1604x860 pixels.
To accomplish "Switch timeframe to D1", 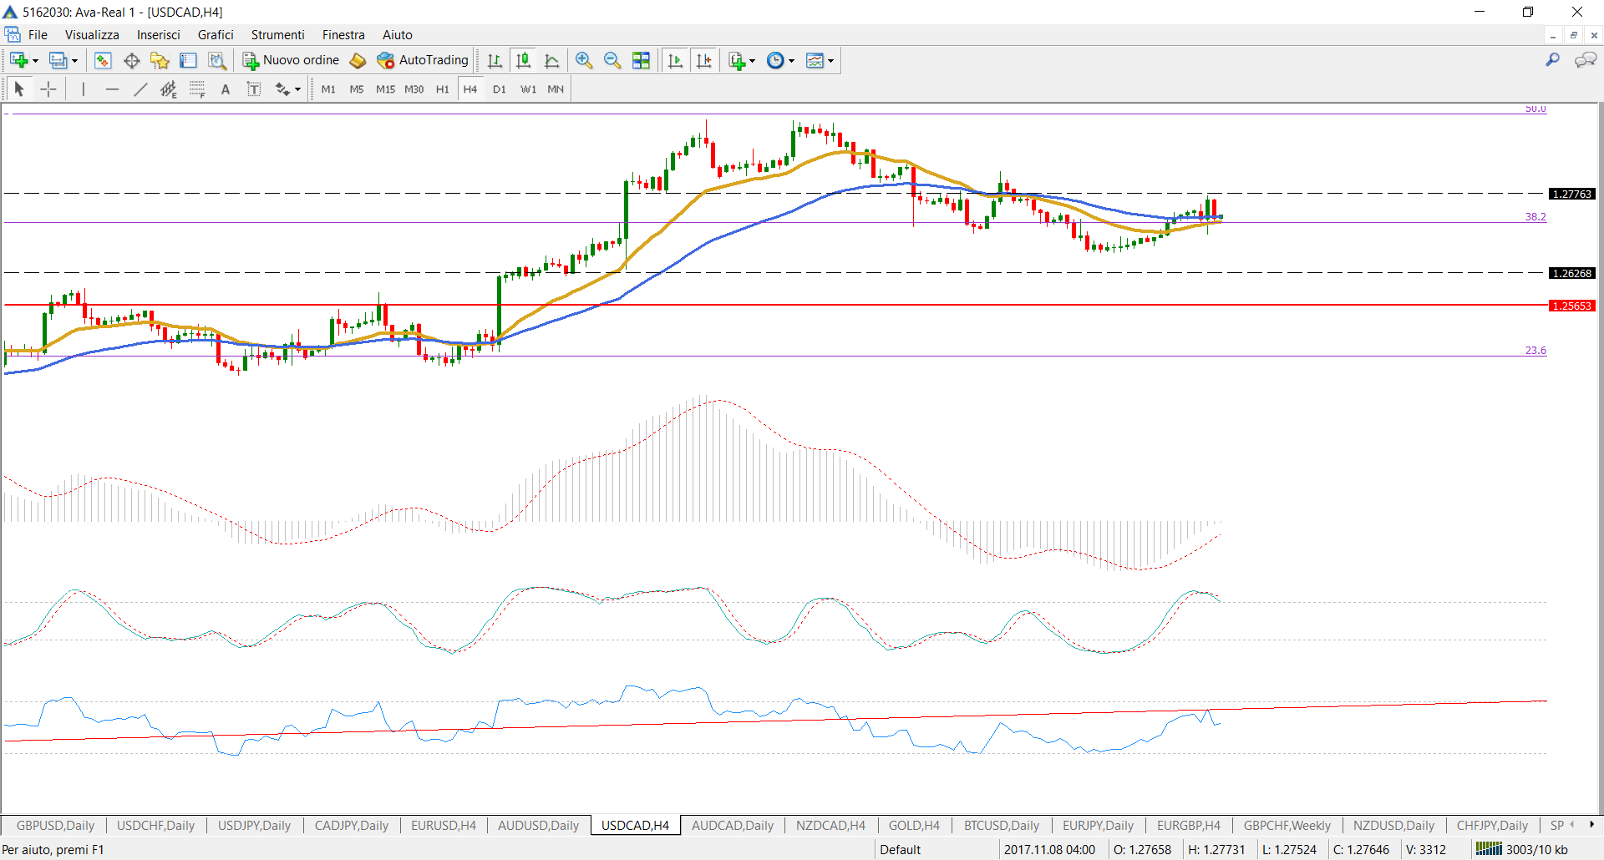I will point(500,89).
